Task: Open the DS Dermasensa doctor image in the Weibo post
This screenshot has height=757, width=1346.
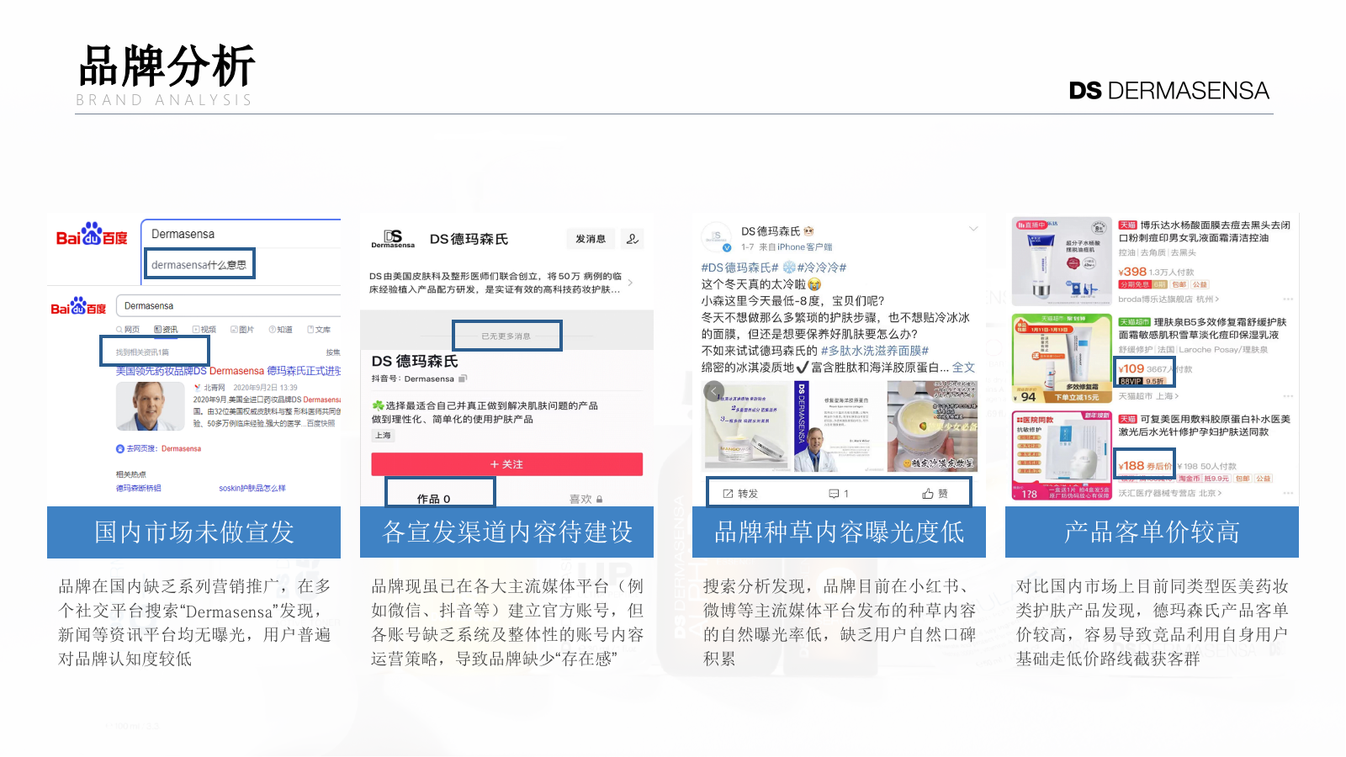Action: 840,426
